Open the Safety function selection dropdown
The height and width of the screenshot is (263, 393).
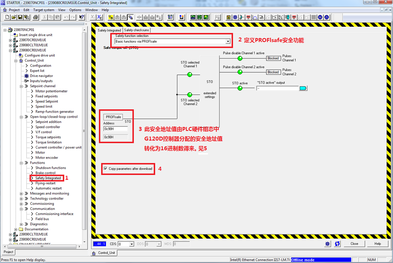[x=228, y=41]
